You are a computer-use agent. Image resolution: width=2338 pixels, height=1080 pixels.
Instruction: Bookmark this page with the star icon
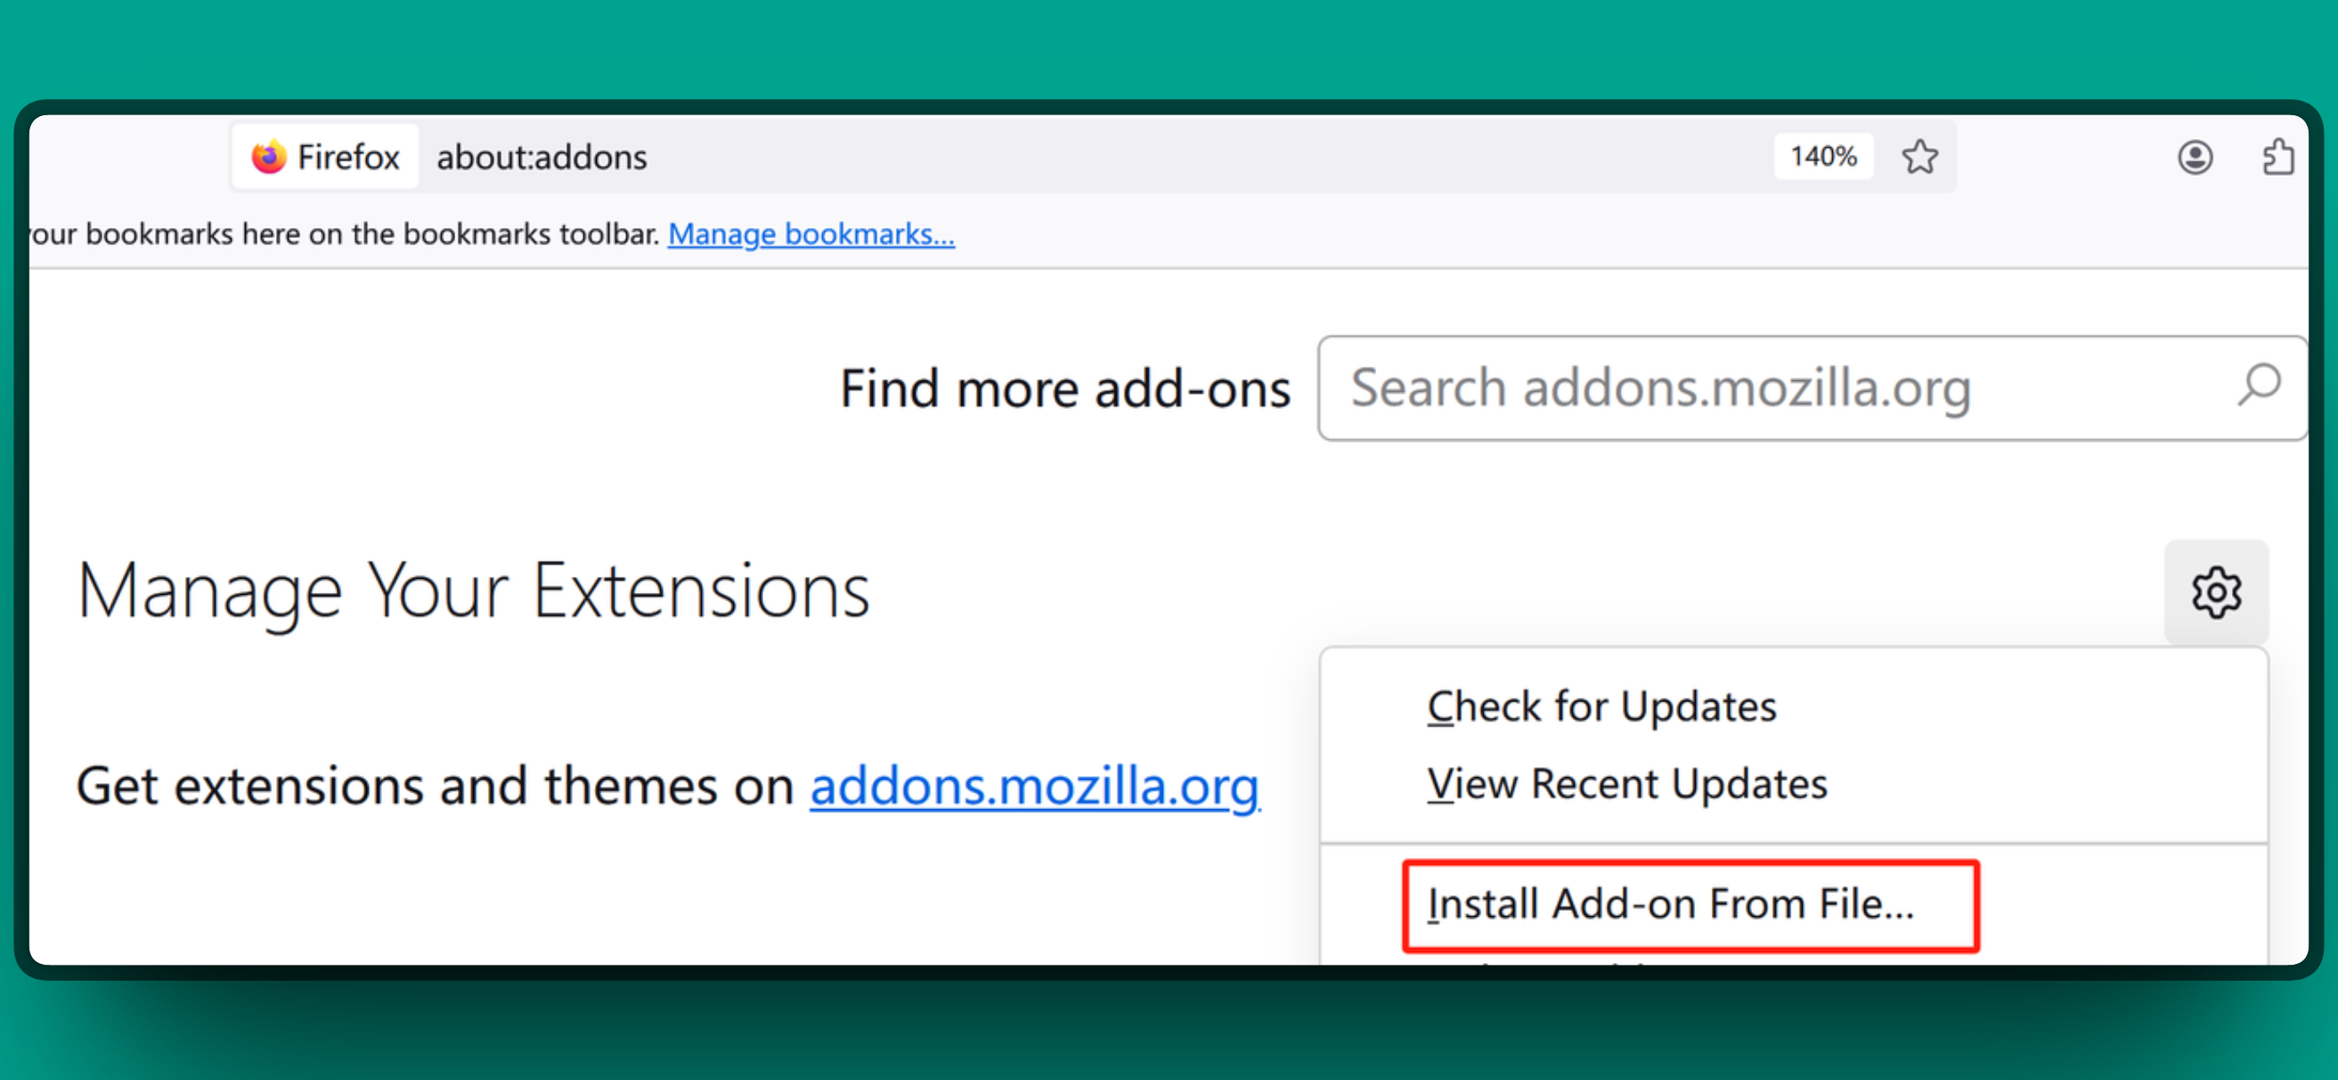(x=1920, y=157)
